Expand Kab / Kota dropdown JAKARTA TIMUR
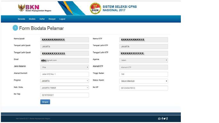Viewport: 219px width, 123px height. pyautogui.click(x=64, y=88)
